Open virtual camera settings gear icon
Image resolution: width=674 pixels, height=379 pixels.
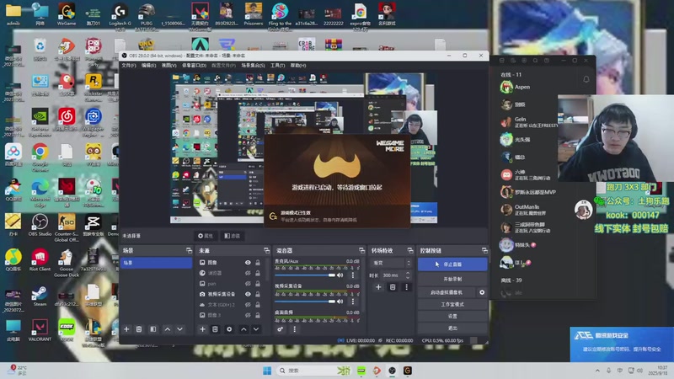482,292
